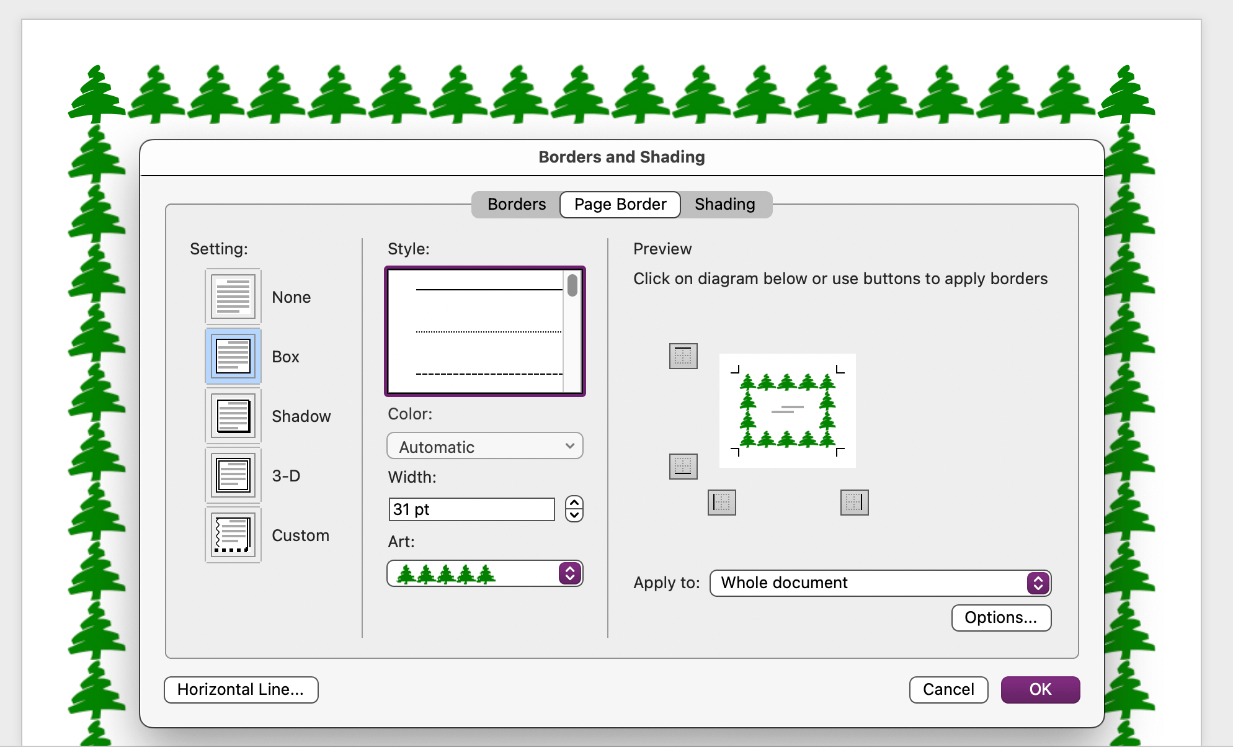This screenshot has width=1233, height=747.
Task: Cancel the Borders and Shading dialog
Action: click(948, 689)
